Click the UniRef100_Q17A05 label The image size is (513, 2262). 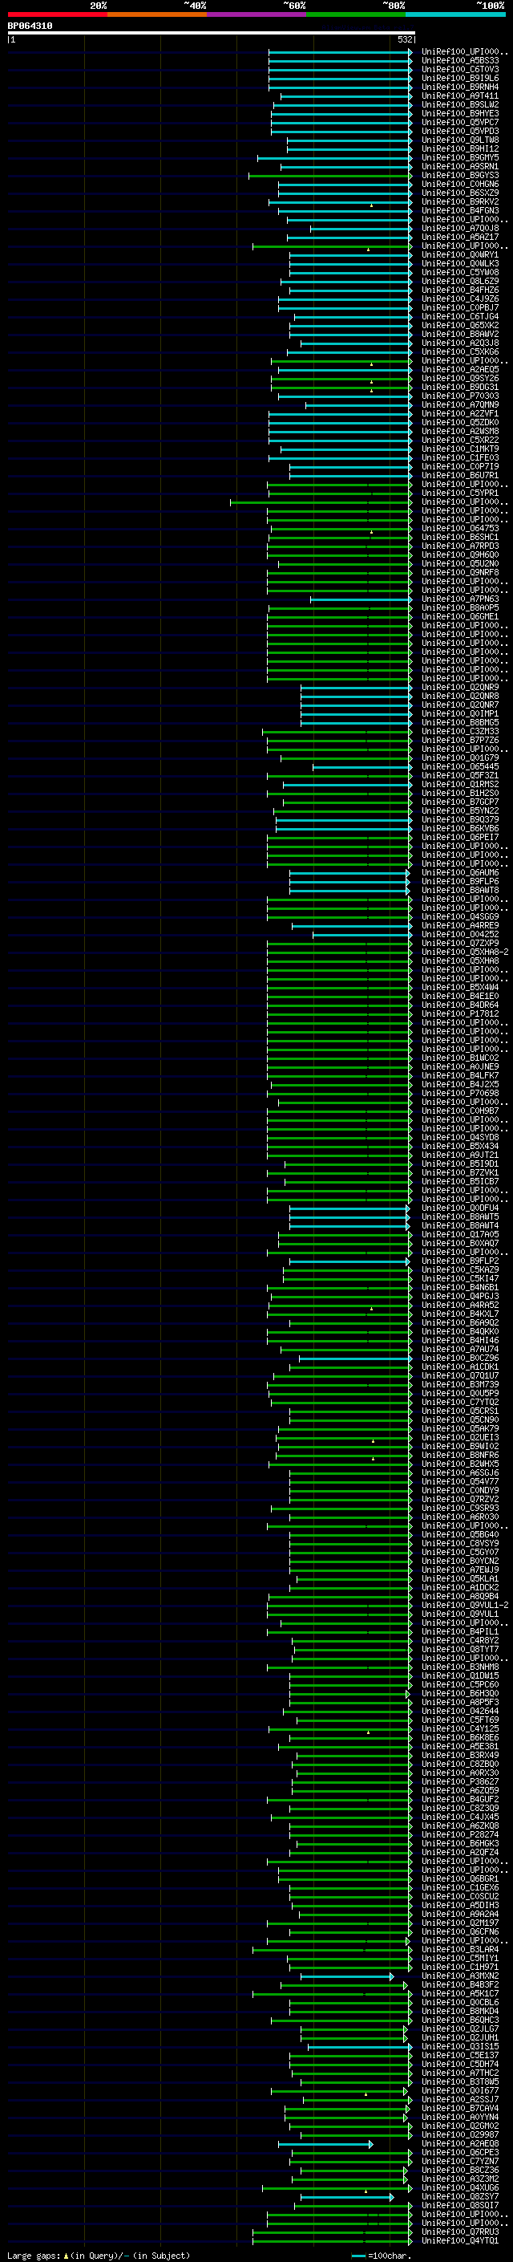pos(460,1235)
